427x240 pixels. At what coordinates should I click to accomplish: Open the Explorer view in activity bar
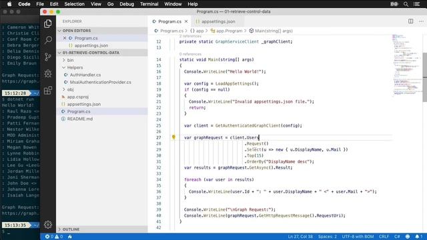(48, 24)
